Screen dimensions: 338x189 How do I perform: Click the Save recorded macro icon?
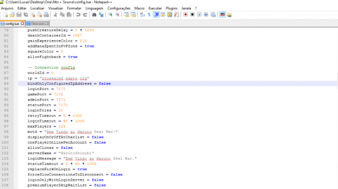213,15
